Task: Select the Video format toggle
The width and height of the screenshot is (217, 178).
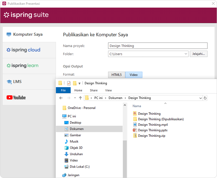Action: (x=133, y=75)
